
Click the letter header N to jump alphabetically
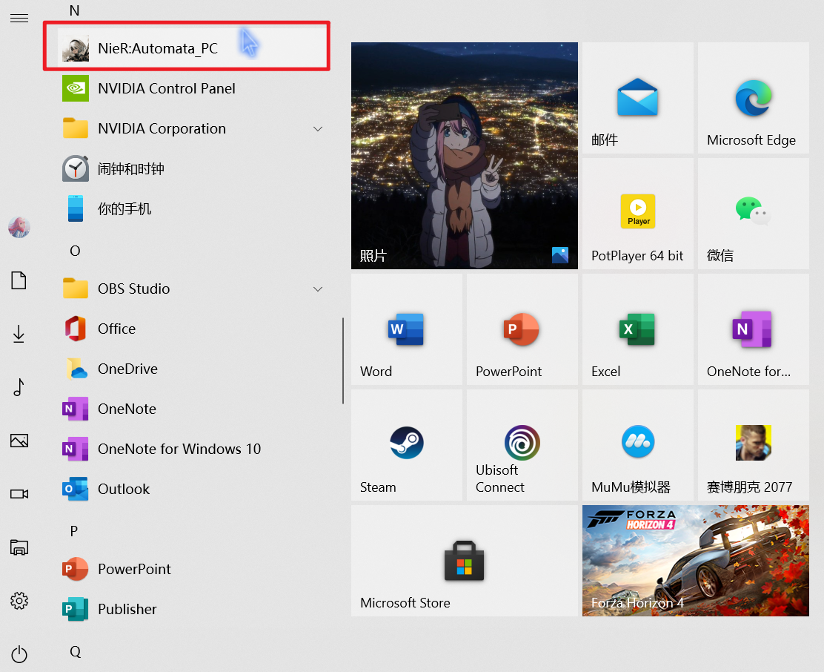(x=74, y=10)
